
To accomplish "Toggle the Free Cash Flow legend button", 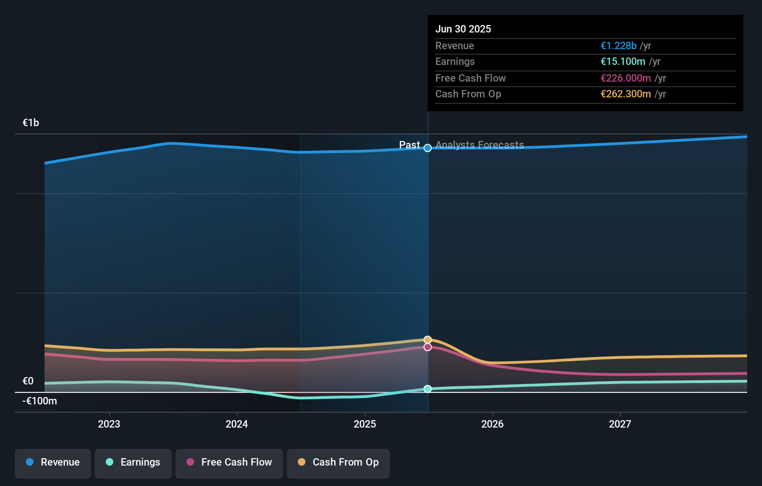I will pos(229,463).
